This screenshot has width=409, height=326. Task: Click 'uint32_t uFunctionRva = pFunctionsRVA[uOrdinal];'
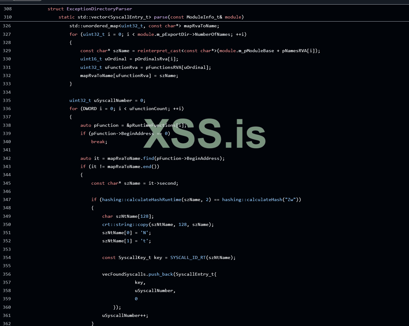tap(146, 67)
